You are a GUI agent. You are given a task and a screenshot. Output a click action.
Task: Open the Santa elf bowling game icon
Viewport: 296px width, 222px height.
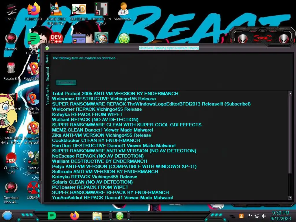tap(101, 38)
